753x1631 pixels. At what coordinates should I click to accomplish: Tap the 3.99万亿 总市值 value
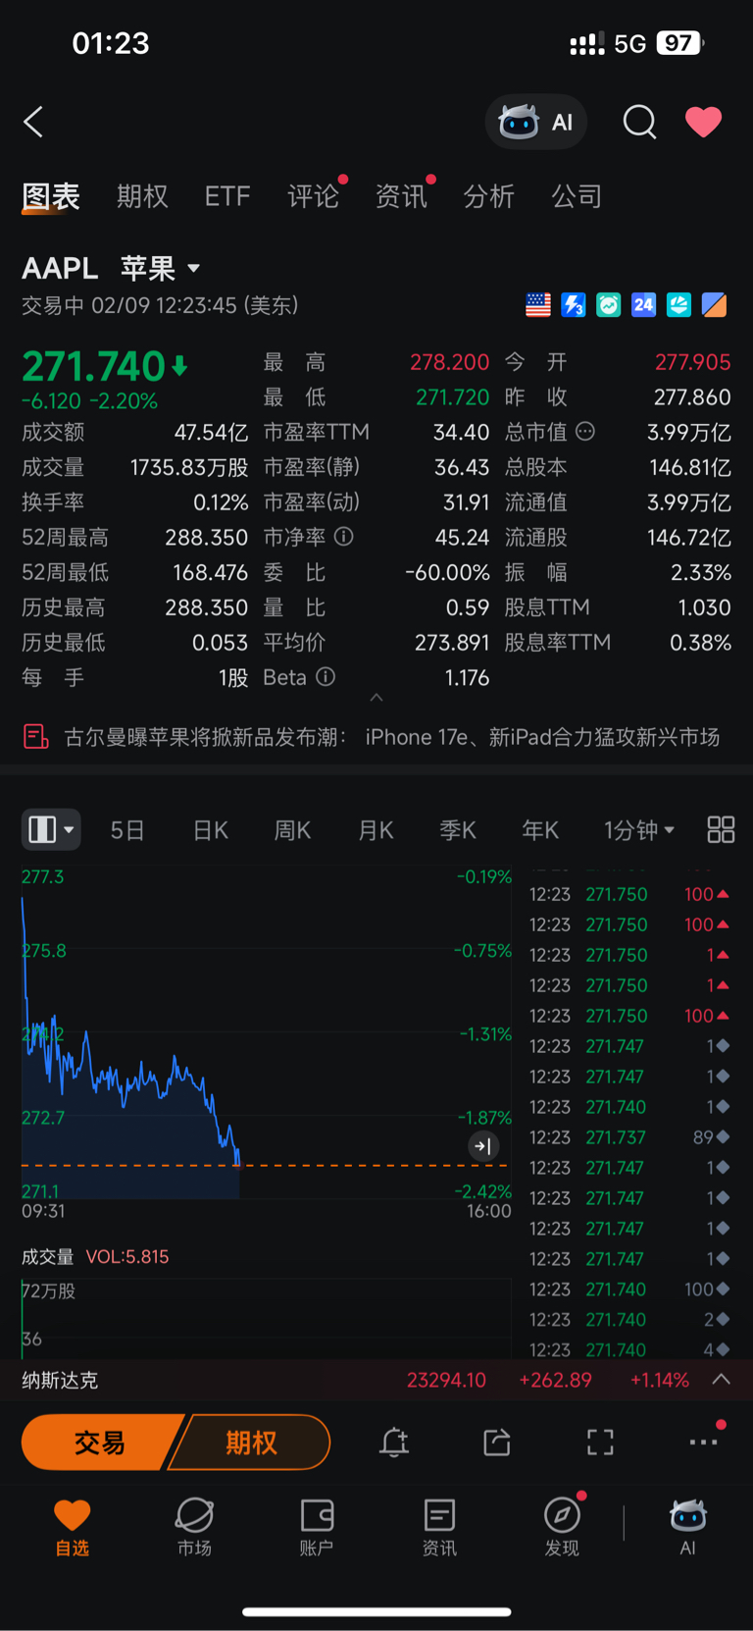point(688,432)
